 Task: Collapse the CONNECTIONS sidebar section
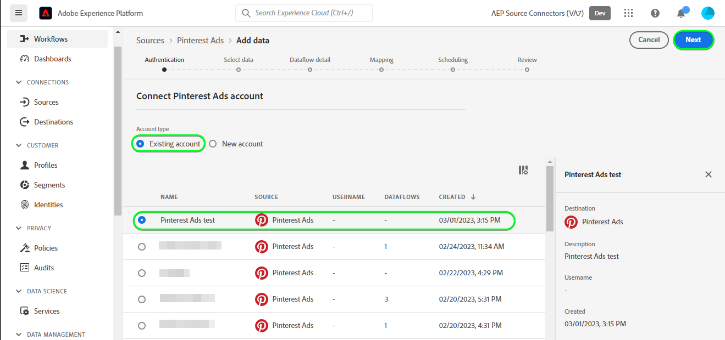[x=19, y=82]
